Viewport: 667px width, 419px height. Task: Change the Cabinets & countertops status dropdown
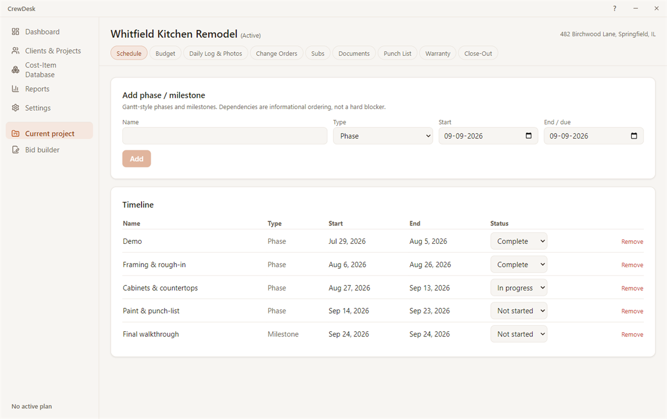(x=519, y=288)
